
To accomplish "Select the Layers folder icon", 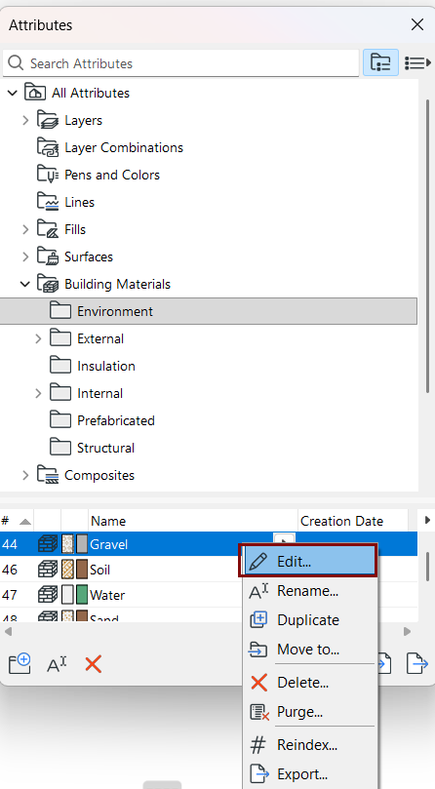I will point(48,120).
